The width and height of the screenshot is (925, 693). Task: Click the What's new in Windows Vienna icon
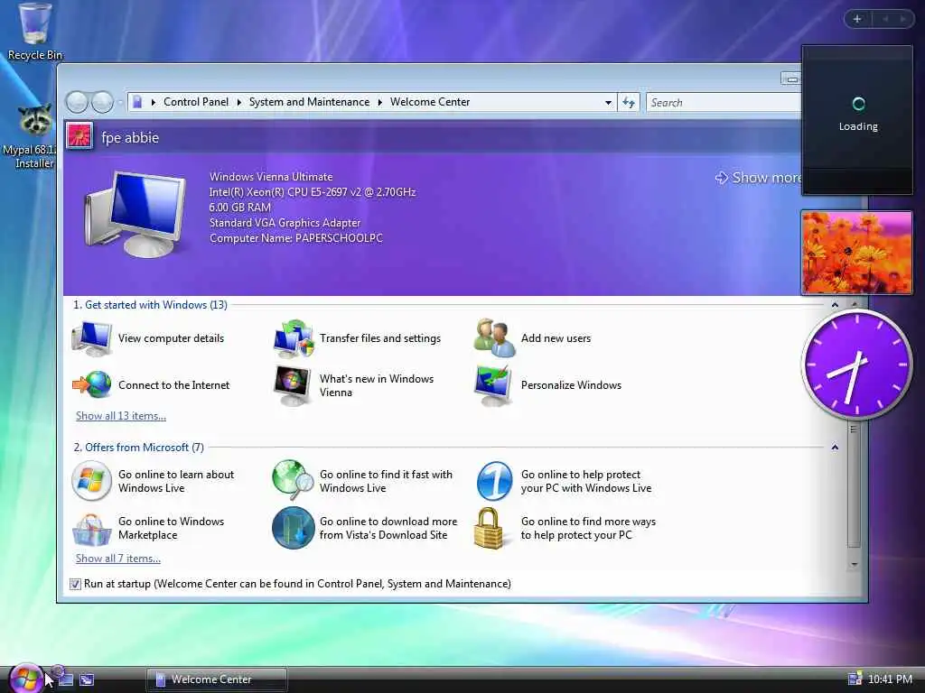[294, 385]
